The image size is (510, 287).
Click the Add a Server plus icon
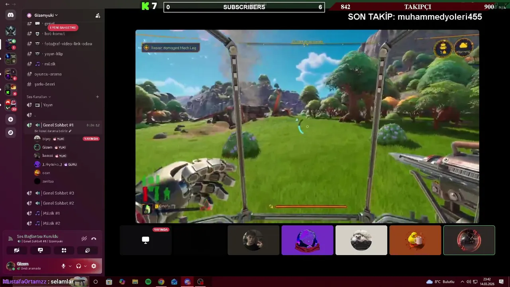point(11,119)
